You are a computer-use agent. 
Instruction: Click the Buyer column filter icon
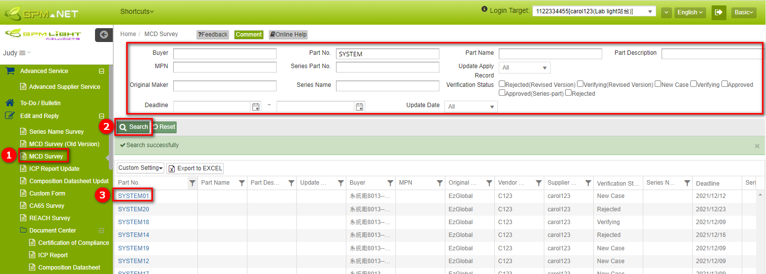(390, 183)
